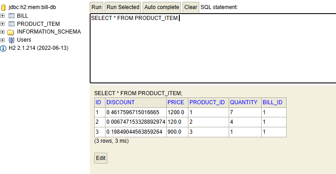This screenshot has height=174, width=336.
Task: Run the SQL statement
Action: (96, 7)
